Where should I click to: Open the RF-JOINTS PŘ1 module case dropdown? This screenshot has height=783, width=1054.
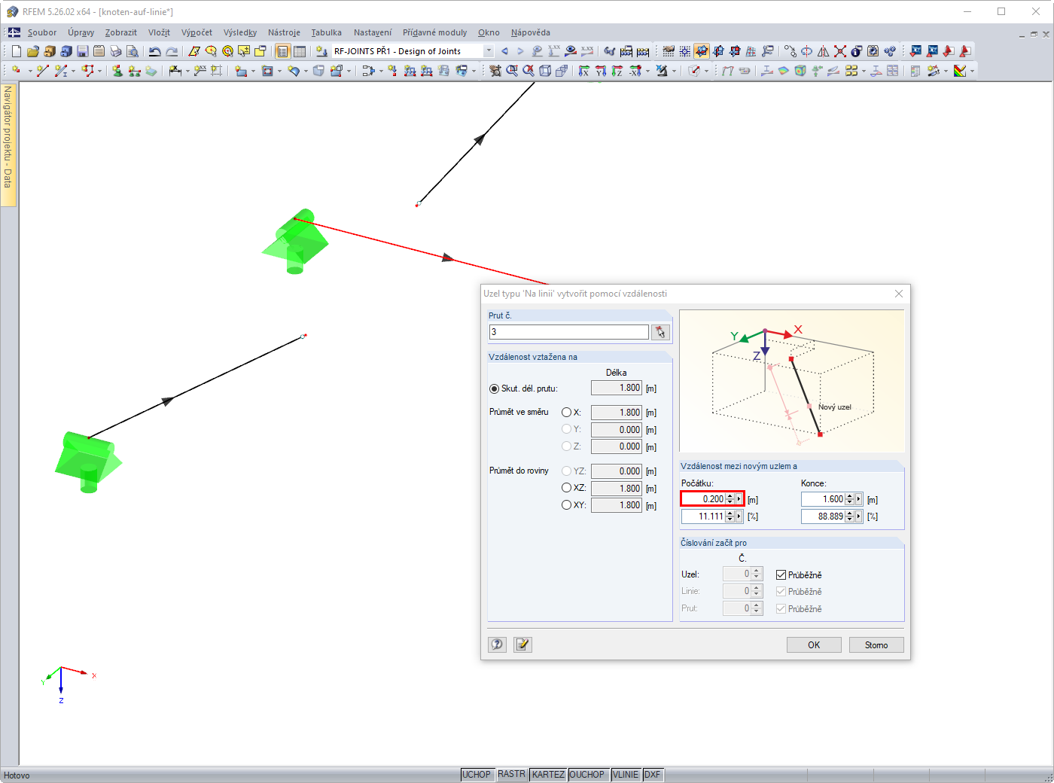(x=489, y=51)
